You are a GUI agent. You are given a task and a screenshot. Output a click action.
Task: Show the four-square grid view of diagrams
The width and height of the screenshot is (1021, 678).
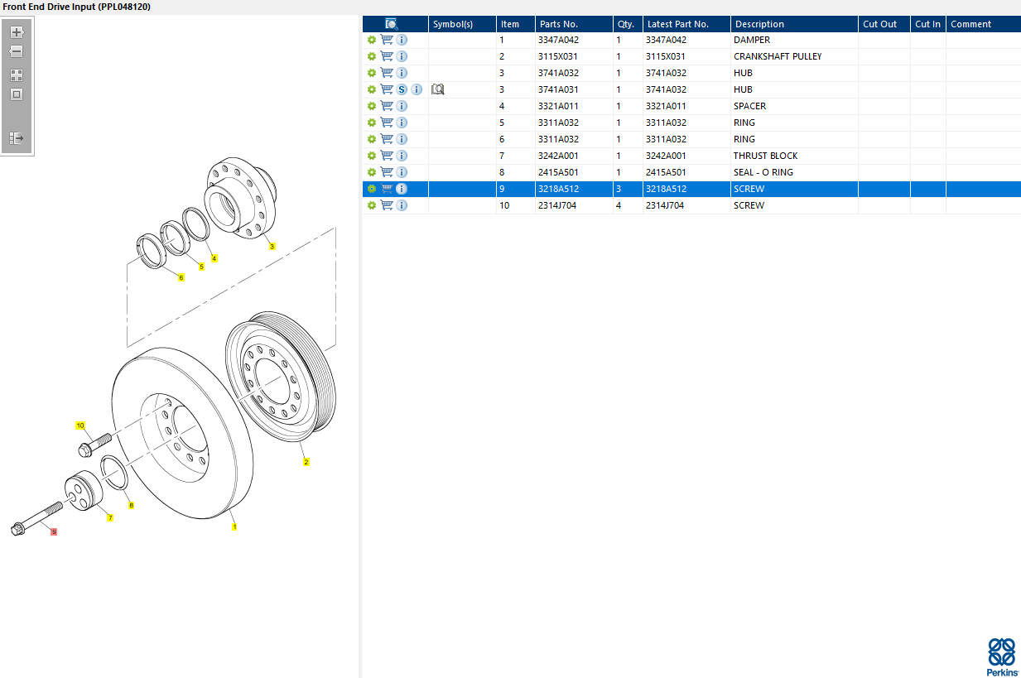(17, 75)
